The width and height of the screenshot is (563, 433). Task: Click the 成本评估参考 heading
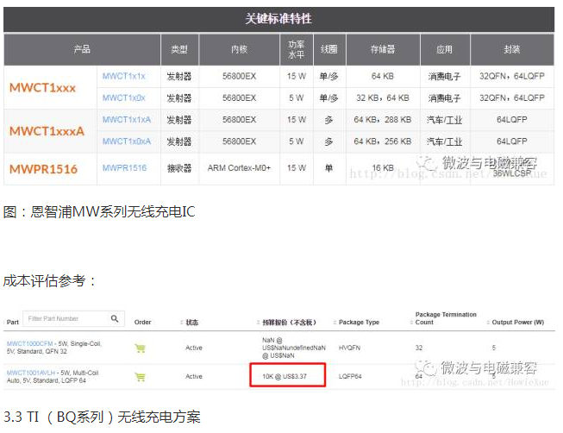coord(50,281)
